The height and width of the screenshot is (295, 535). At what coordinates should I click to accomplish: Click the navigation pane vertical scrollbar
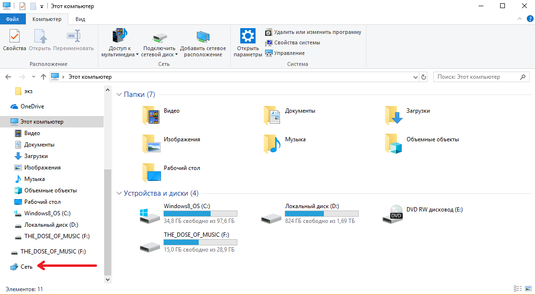pyautogui.click(x=107, y=215)
